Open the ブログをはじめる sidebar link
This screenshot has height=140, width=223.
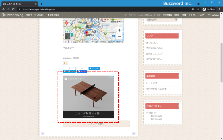pyautogui.click(x=154, y=48)
